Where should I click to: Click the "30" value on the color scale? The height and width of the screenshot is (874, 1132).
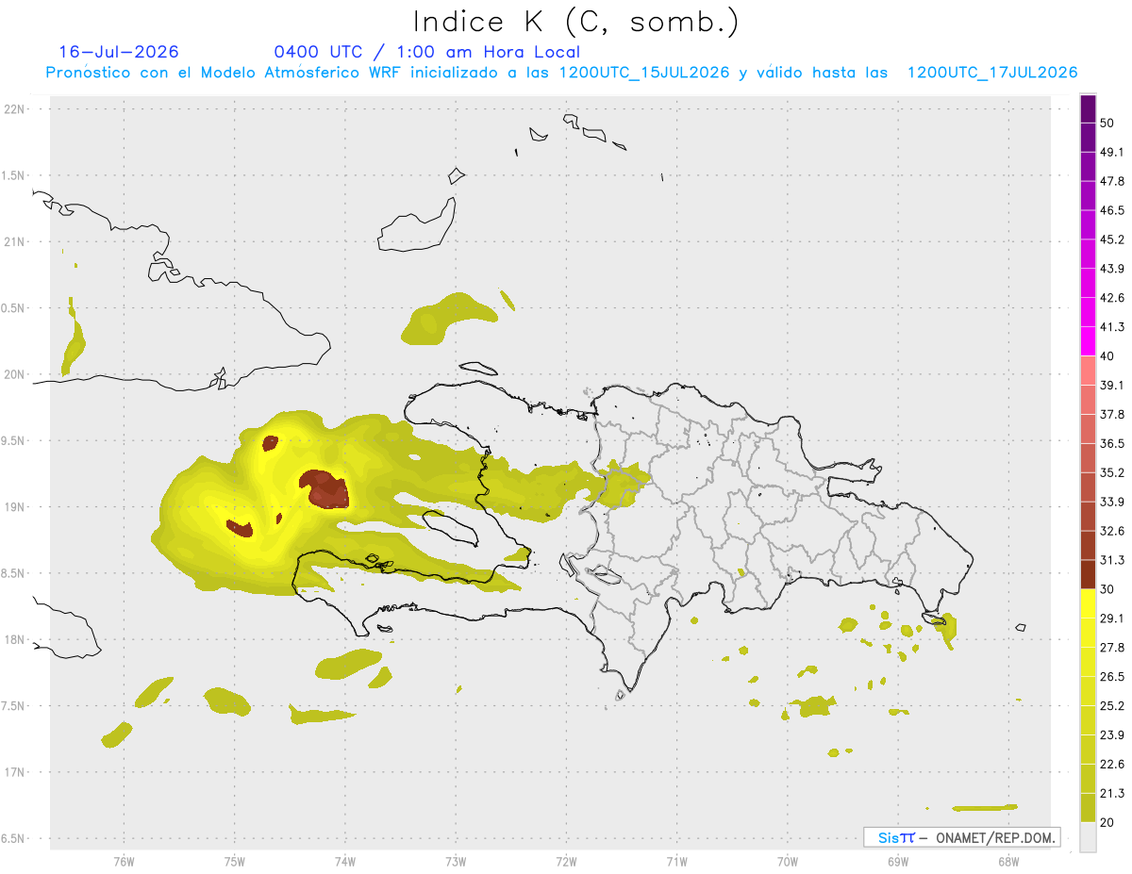1108,589
